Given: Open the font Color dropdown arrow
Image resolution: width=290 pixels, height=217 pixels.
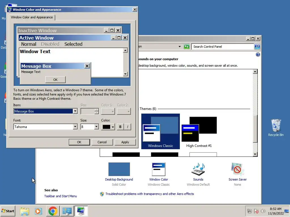Looking at the screenshot, I should coord(113,127).
